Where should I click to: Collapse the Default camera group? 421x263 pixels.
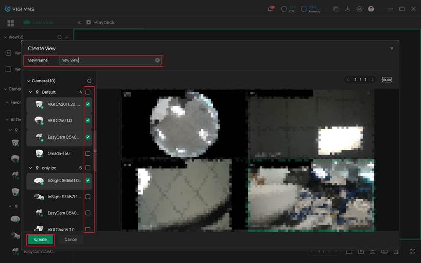pyautogui.click(x=30, y=92)
